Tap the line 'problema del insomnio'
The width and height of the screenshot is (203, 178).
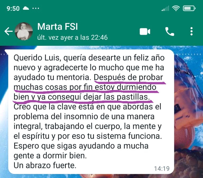coord(84,116)
